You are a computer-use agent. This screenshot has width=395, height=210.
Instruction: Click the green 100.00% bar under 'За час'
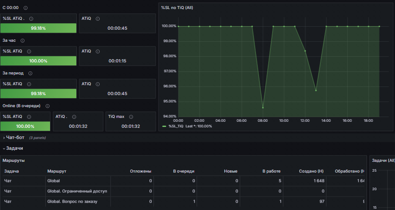tap(38, 61)
